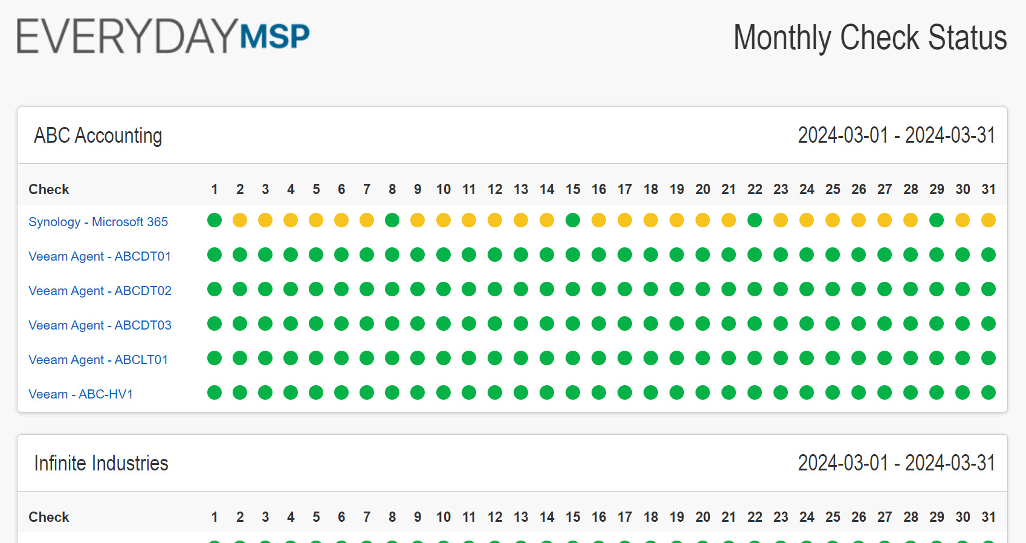The image size is (1026, 543).
Task: Click the Monthly Check Status page title
Action: pyautogui.click(x=870, y=37)
